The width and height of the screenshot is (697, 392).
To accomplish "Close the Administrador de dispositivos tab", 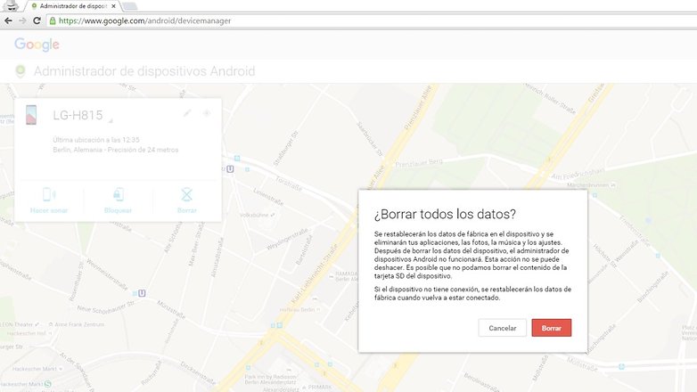I will [x=114, y=6].
